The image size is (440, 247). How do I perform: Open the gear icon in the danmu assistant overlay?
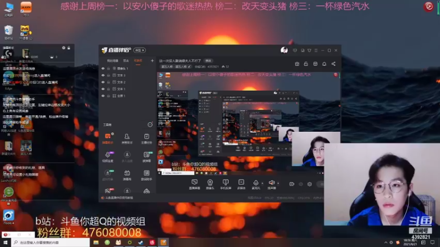point(64,48)
